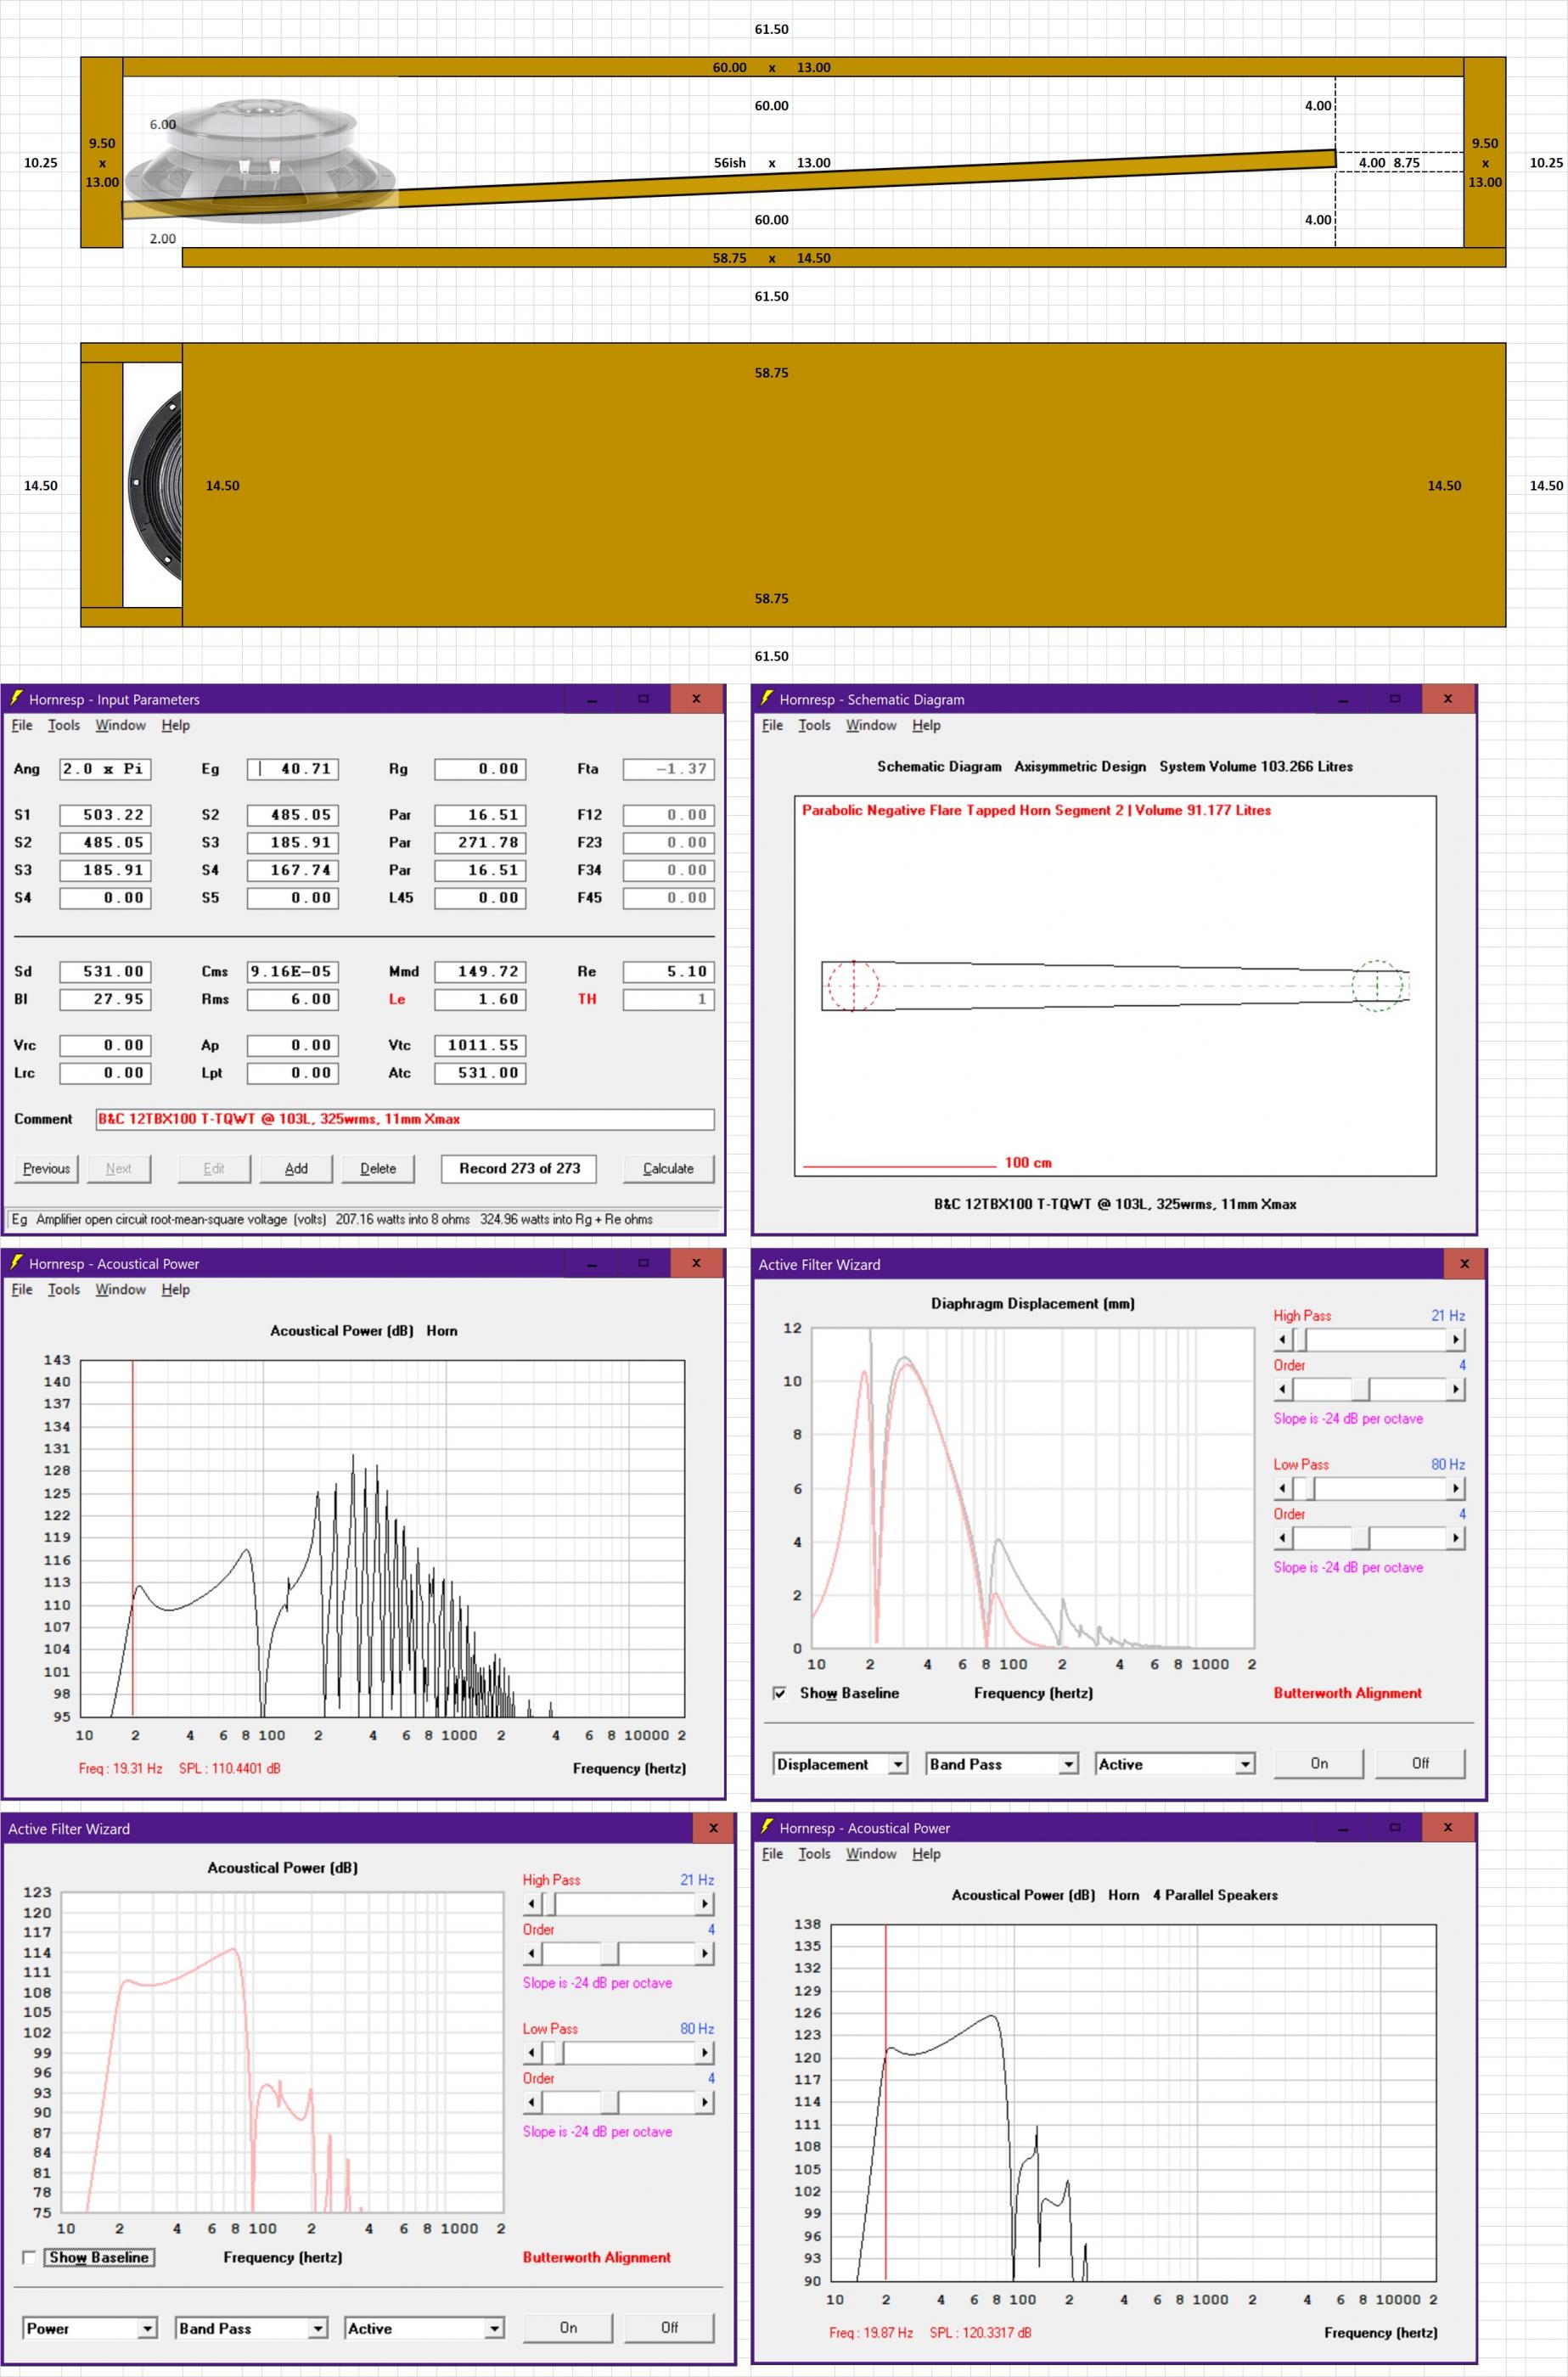Screen dimensions: 1568x2377
Task: Click the Eg input field value 40.71
Action: click(x=293, y=769)
